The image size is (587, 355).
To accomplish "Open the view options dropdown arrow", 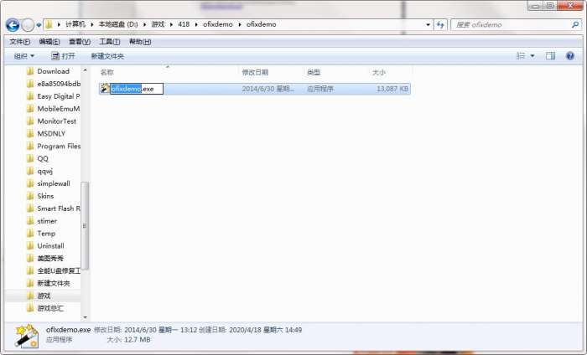I will tap(532, 56).
